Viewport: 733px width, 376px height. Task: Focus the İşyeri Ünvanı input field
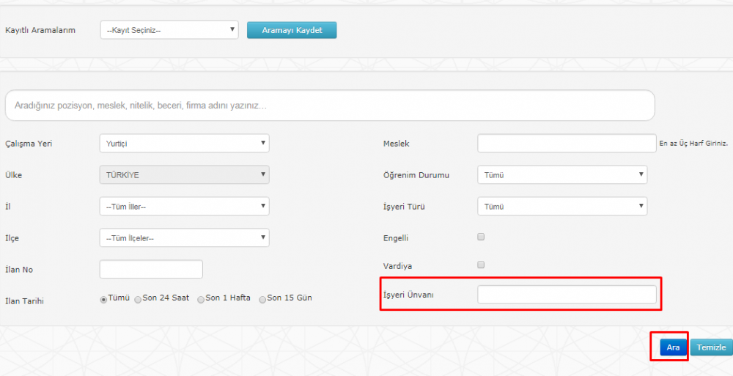click(x=567, y=295)
